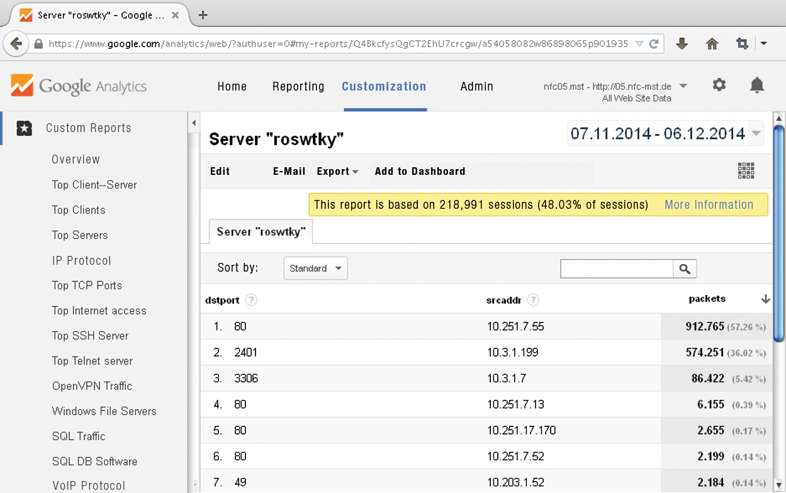Open the notifications bell

[x=757, y=84]
